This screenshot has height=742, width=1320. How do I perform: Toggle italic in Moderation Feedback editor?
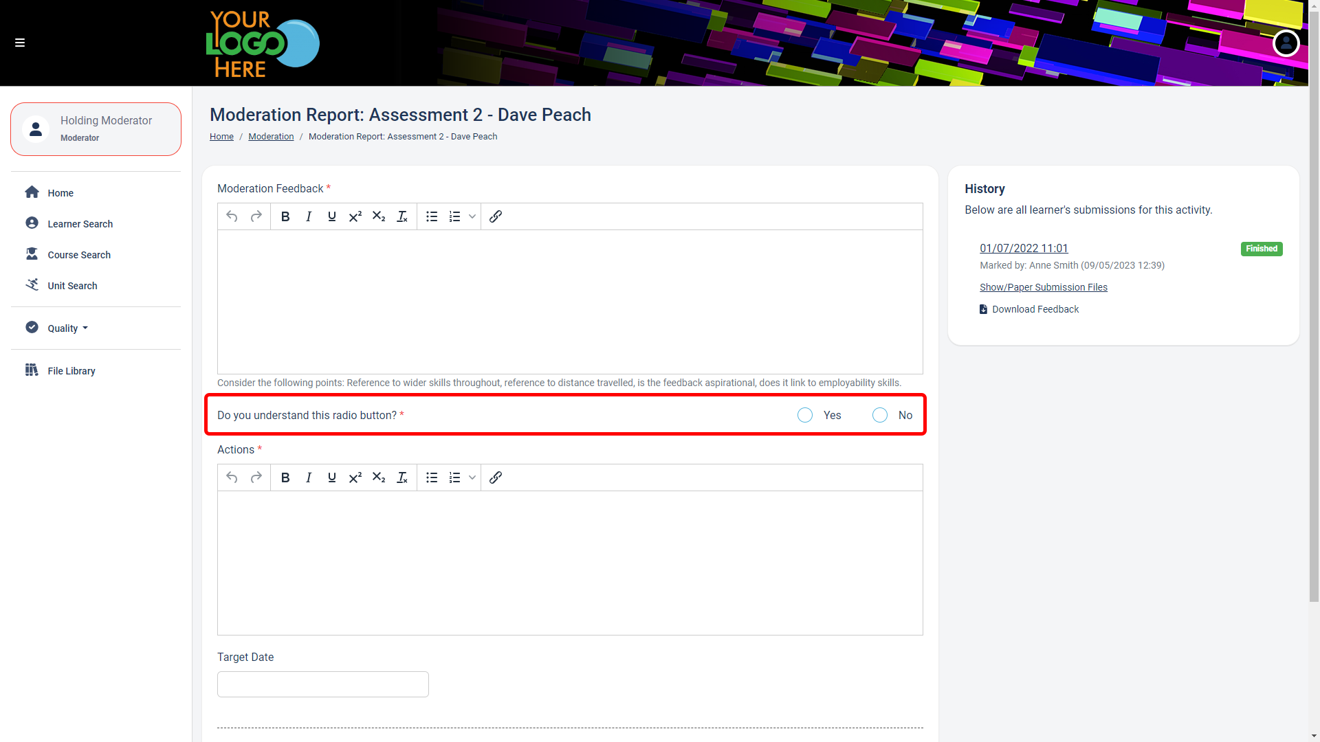(x=309, y=216)
